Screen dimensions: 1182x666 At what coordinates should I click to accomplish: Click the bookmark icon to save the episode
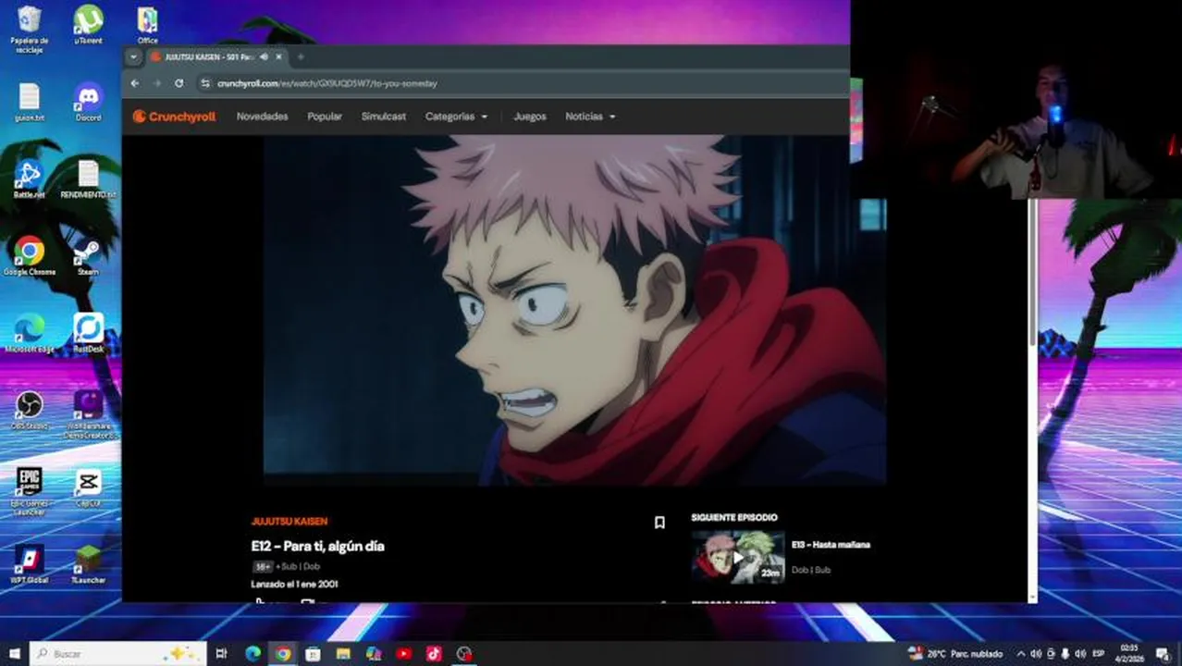pos(659,523)
